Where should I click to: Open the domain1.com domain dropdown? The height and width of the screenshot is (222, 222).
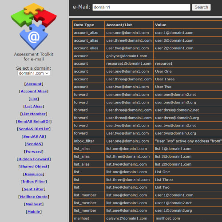point(34,73)
